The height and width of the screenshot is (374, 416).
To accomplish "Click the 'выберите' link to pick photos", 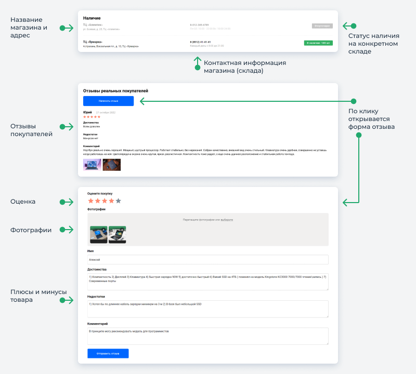I will [x=227, y=220].
